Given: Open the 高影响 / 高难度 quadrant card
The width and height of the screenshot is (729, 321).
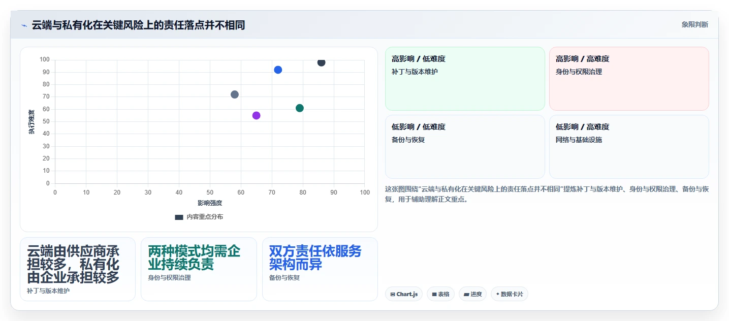Looking at the screenshot, I should 629,79.
